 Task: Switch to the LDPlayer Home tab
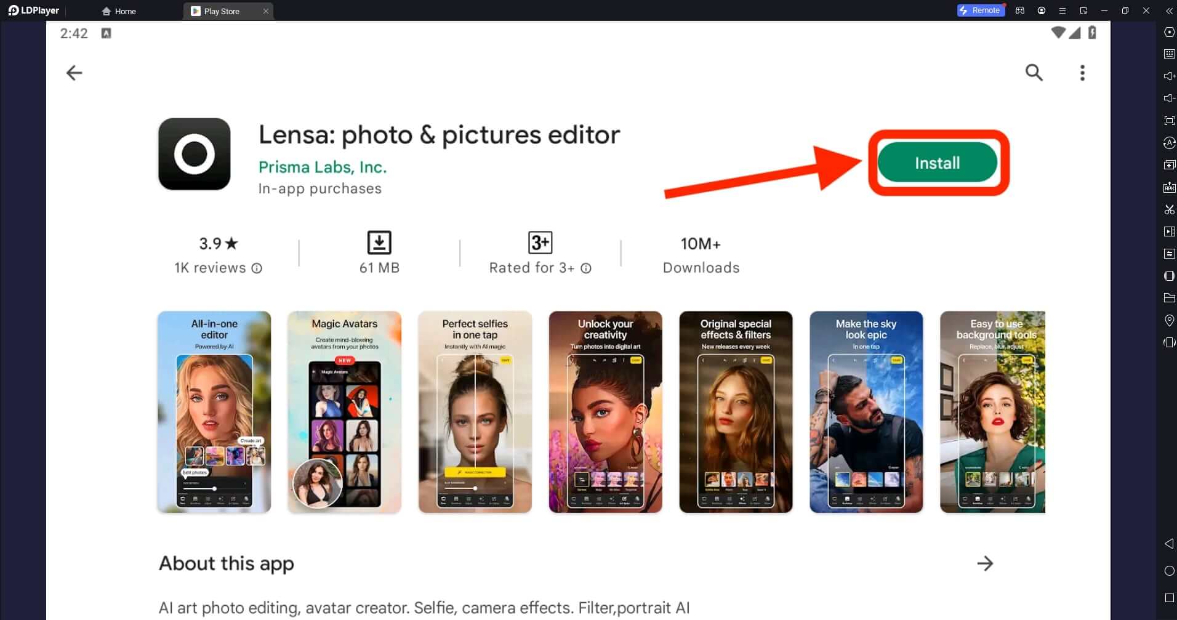(119, 11)
